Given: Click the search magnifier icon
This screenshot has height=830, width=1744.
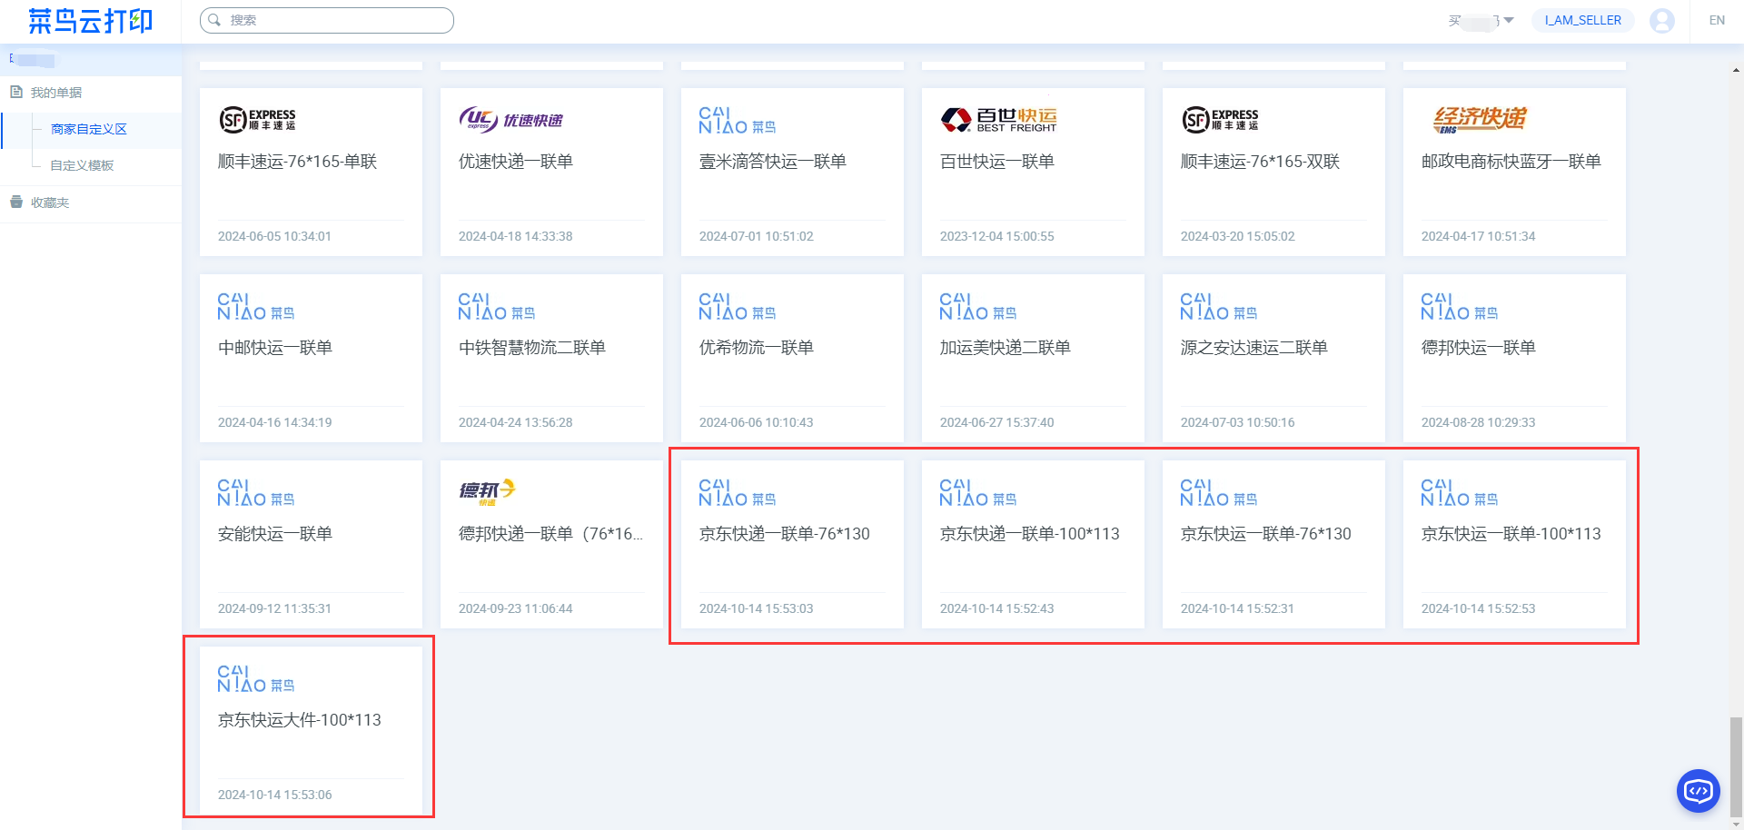Looking at the screenshot, I should [215, 20].
